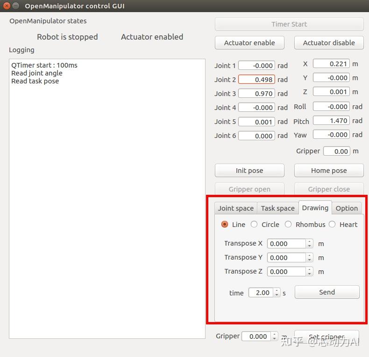Select the Line radio button
This screenshot has height=357, width=369.
[225, 224]
